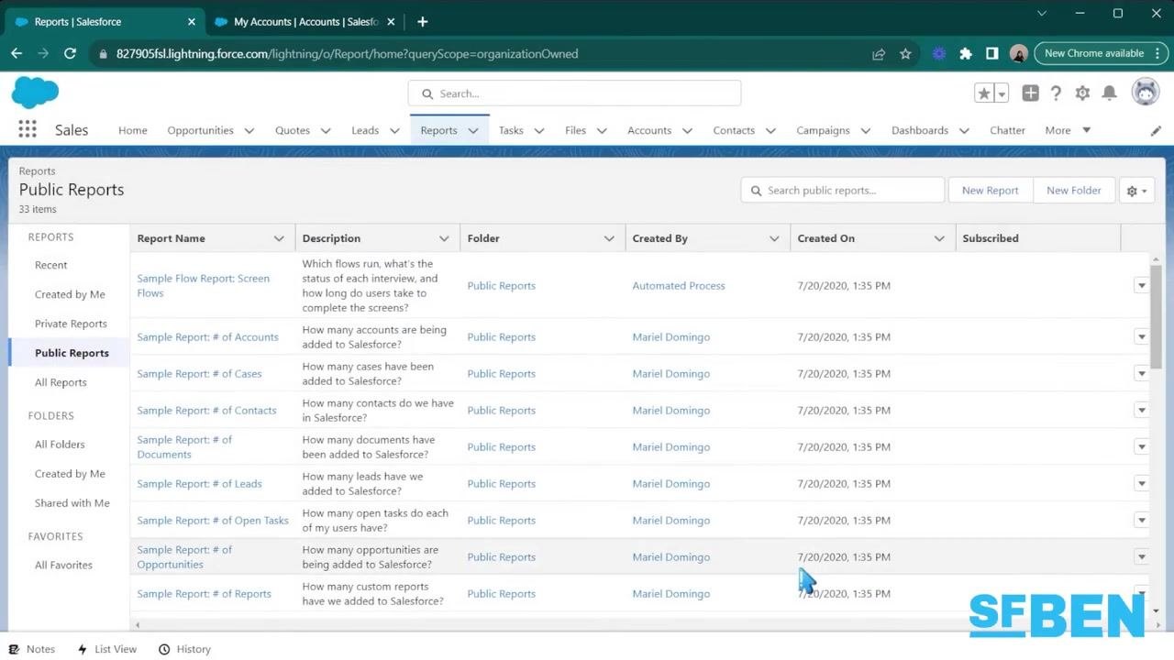Open row actions for # of Accounts

(x=1141, y=337)
